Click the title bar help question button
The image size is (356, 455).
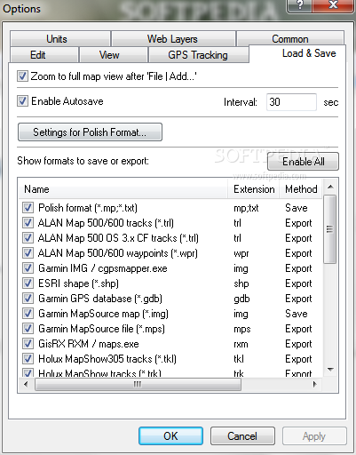click(299, 5)
